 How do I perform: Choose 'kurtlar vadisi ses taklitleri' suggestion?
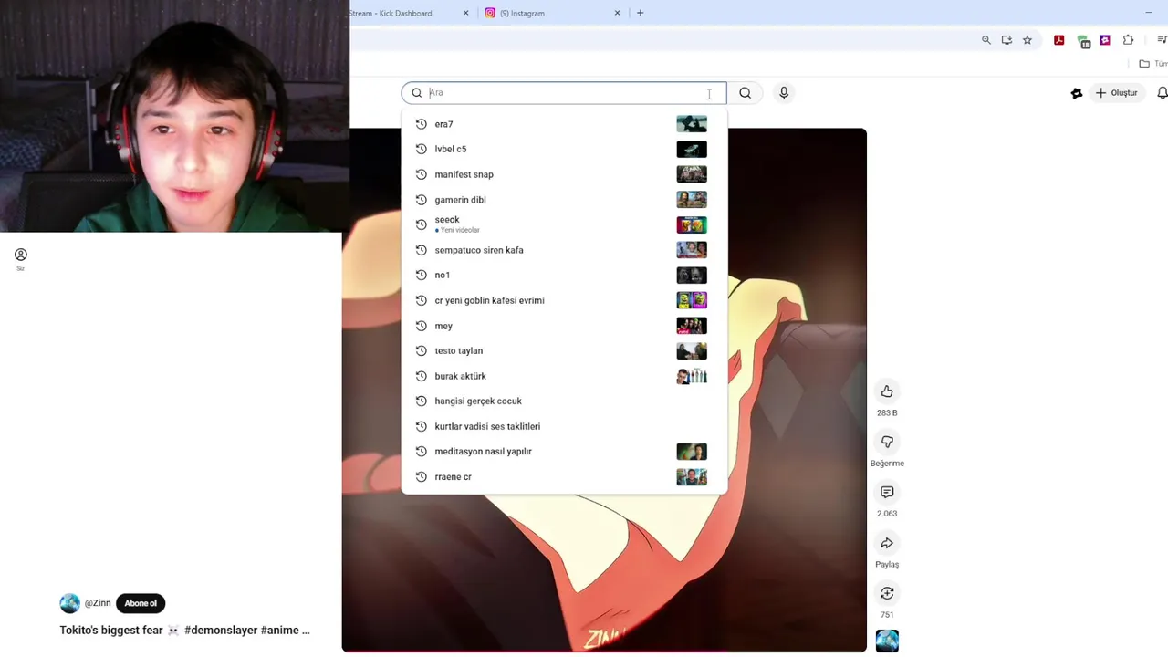pos(564,426)
